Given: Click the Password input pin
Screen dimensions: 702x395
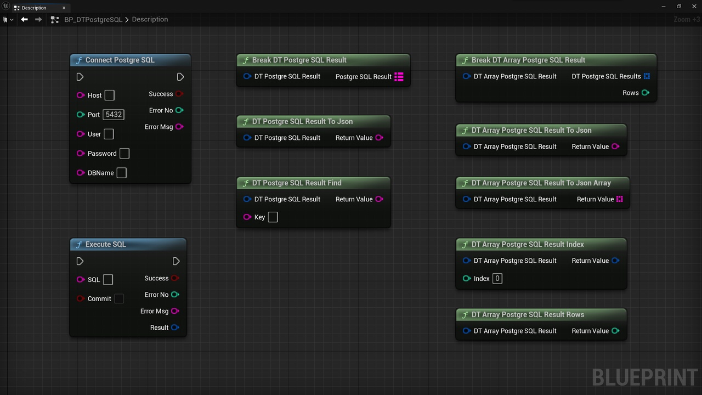Looking at the screenshot, I should pos(81,154).
